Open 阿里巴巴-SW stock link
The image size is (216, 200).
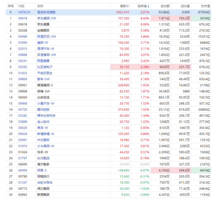point(47,37)
